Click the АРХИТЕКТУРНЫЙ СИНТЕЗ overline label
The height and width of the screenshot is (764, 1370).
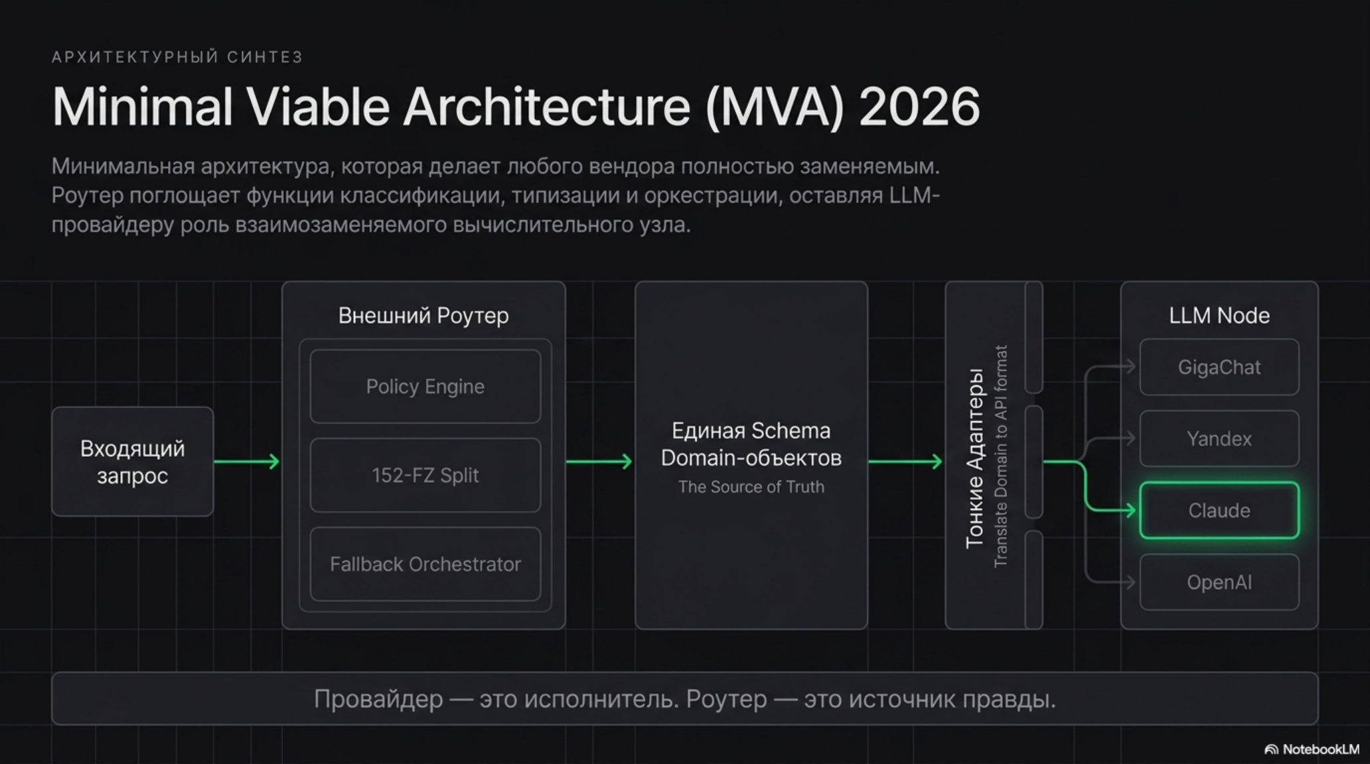(x=177, y=57)
